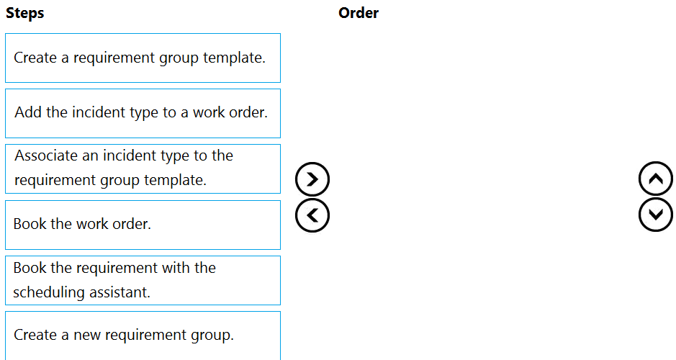Screen dimensions: 676x360
Task: Select 'Create a requirement group template' step
Action: pyautogui.click(x=143, y=58)
